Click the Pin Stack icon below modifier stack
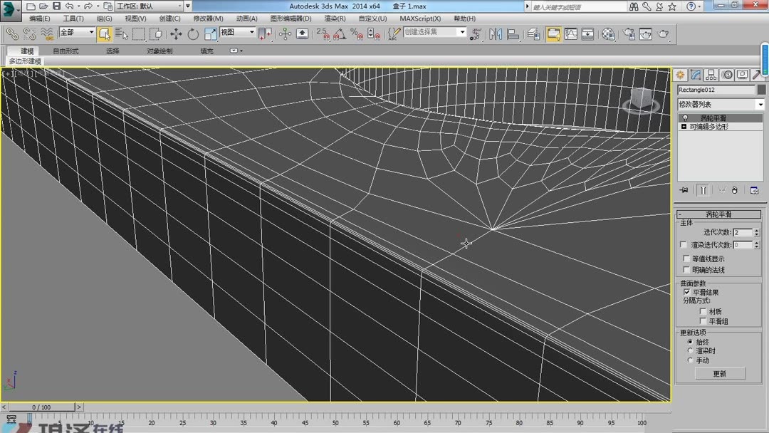Screen dimensions: 769x433 coord(683,189)
